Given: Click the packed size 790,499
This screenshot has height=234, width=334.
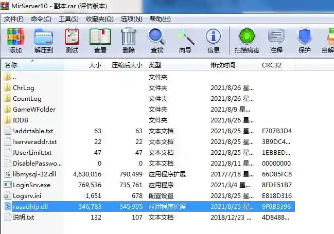Looking at the screenshot, I should [x=131, y=174].
